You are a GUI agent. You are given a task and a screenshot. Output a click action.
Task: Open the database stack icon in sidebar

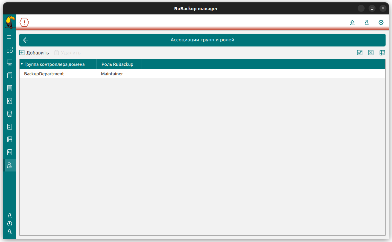(x=10, y=114)
